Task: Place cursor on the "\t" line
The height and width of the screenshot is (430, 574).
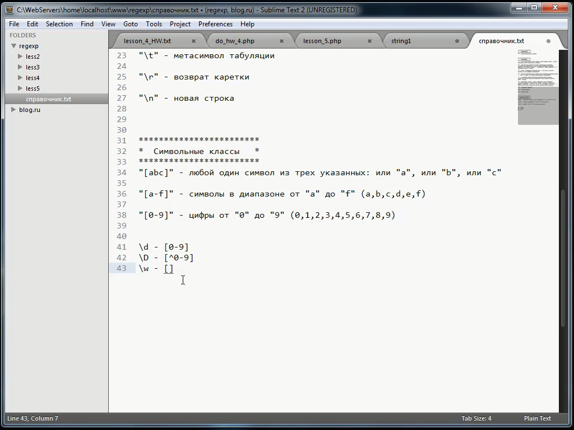Action: pos(206,56)
